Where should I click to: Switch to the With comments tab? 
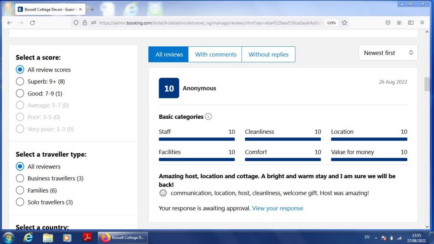tap(215, 54)
